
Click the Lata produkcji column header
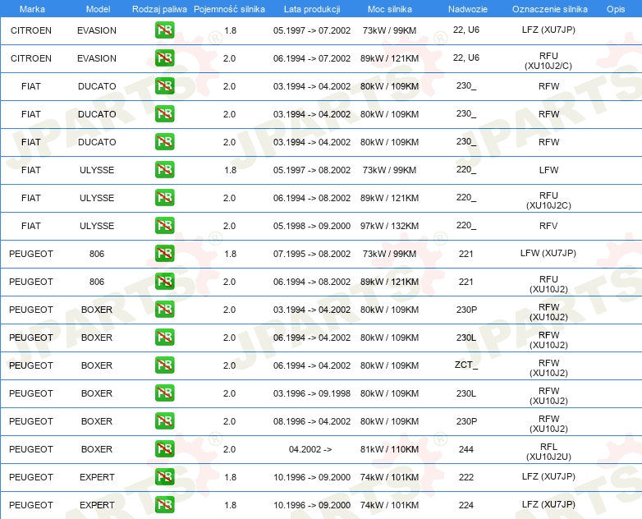click(312, 9)
